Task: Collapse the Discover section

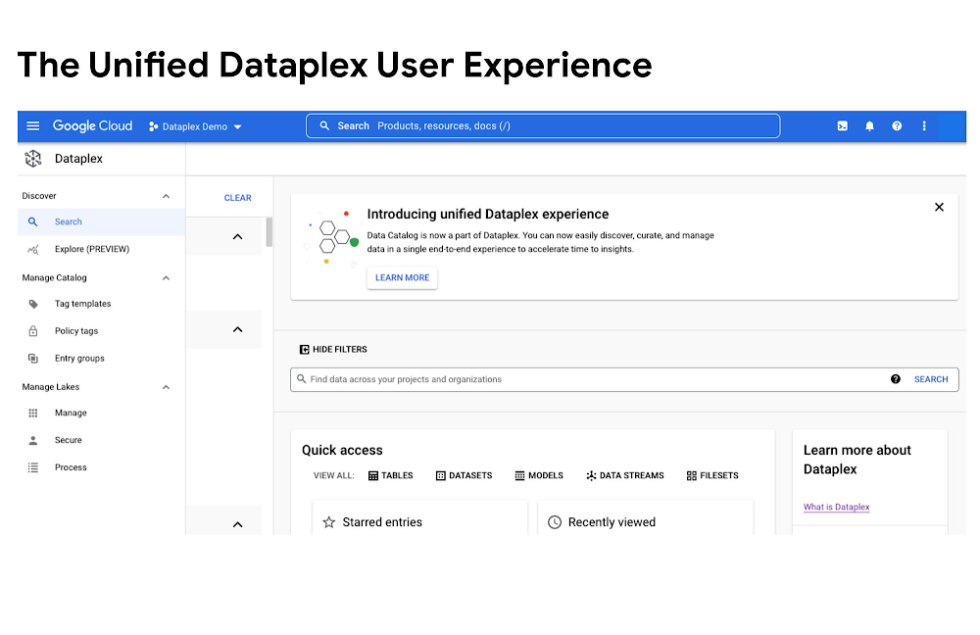Action: (166, 196)
